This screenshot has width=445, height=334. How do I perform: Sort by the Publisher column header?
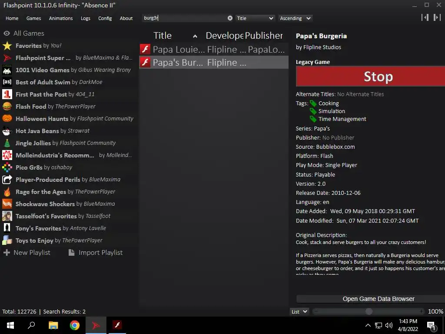(x=264, y=36)
